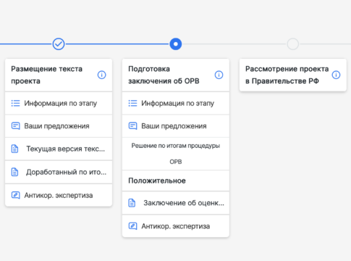Open 'Ваши предложения' in 'Размещение текста проекта'
351x261 pixels.
59,126
